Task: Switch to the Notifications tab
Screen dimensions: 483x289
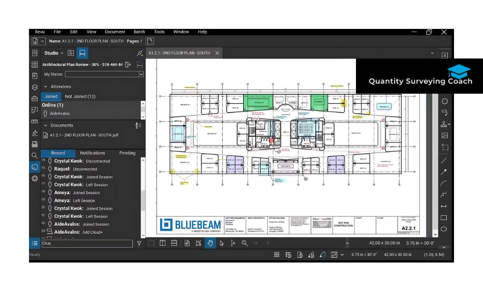Action: (x=92, y=153)
